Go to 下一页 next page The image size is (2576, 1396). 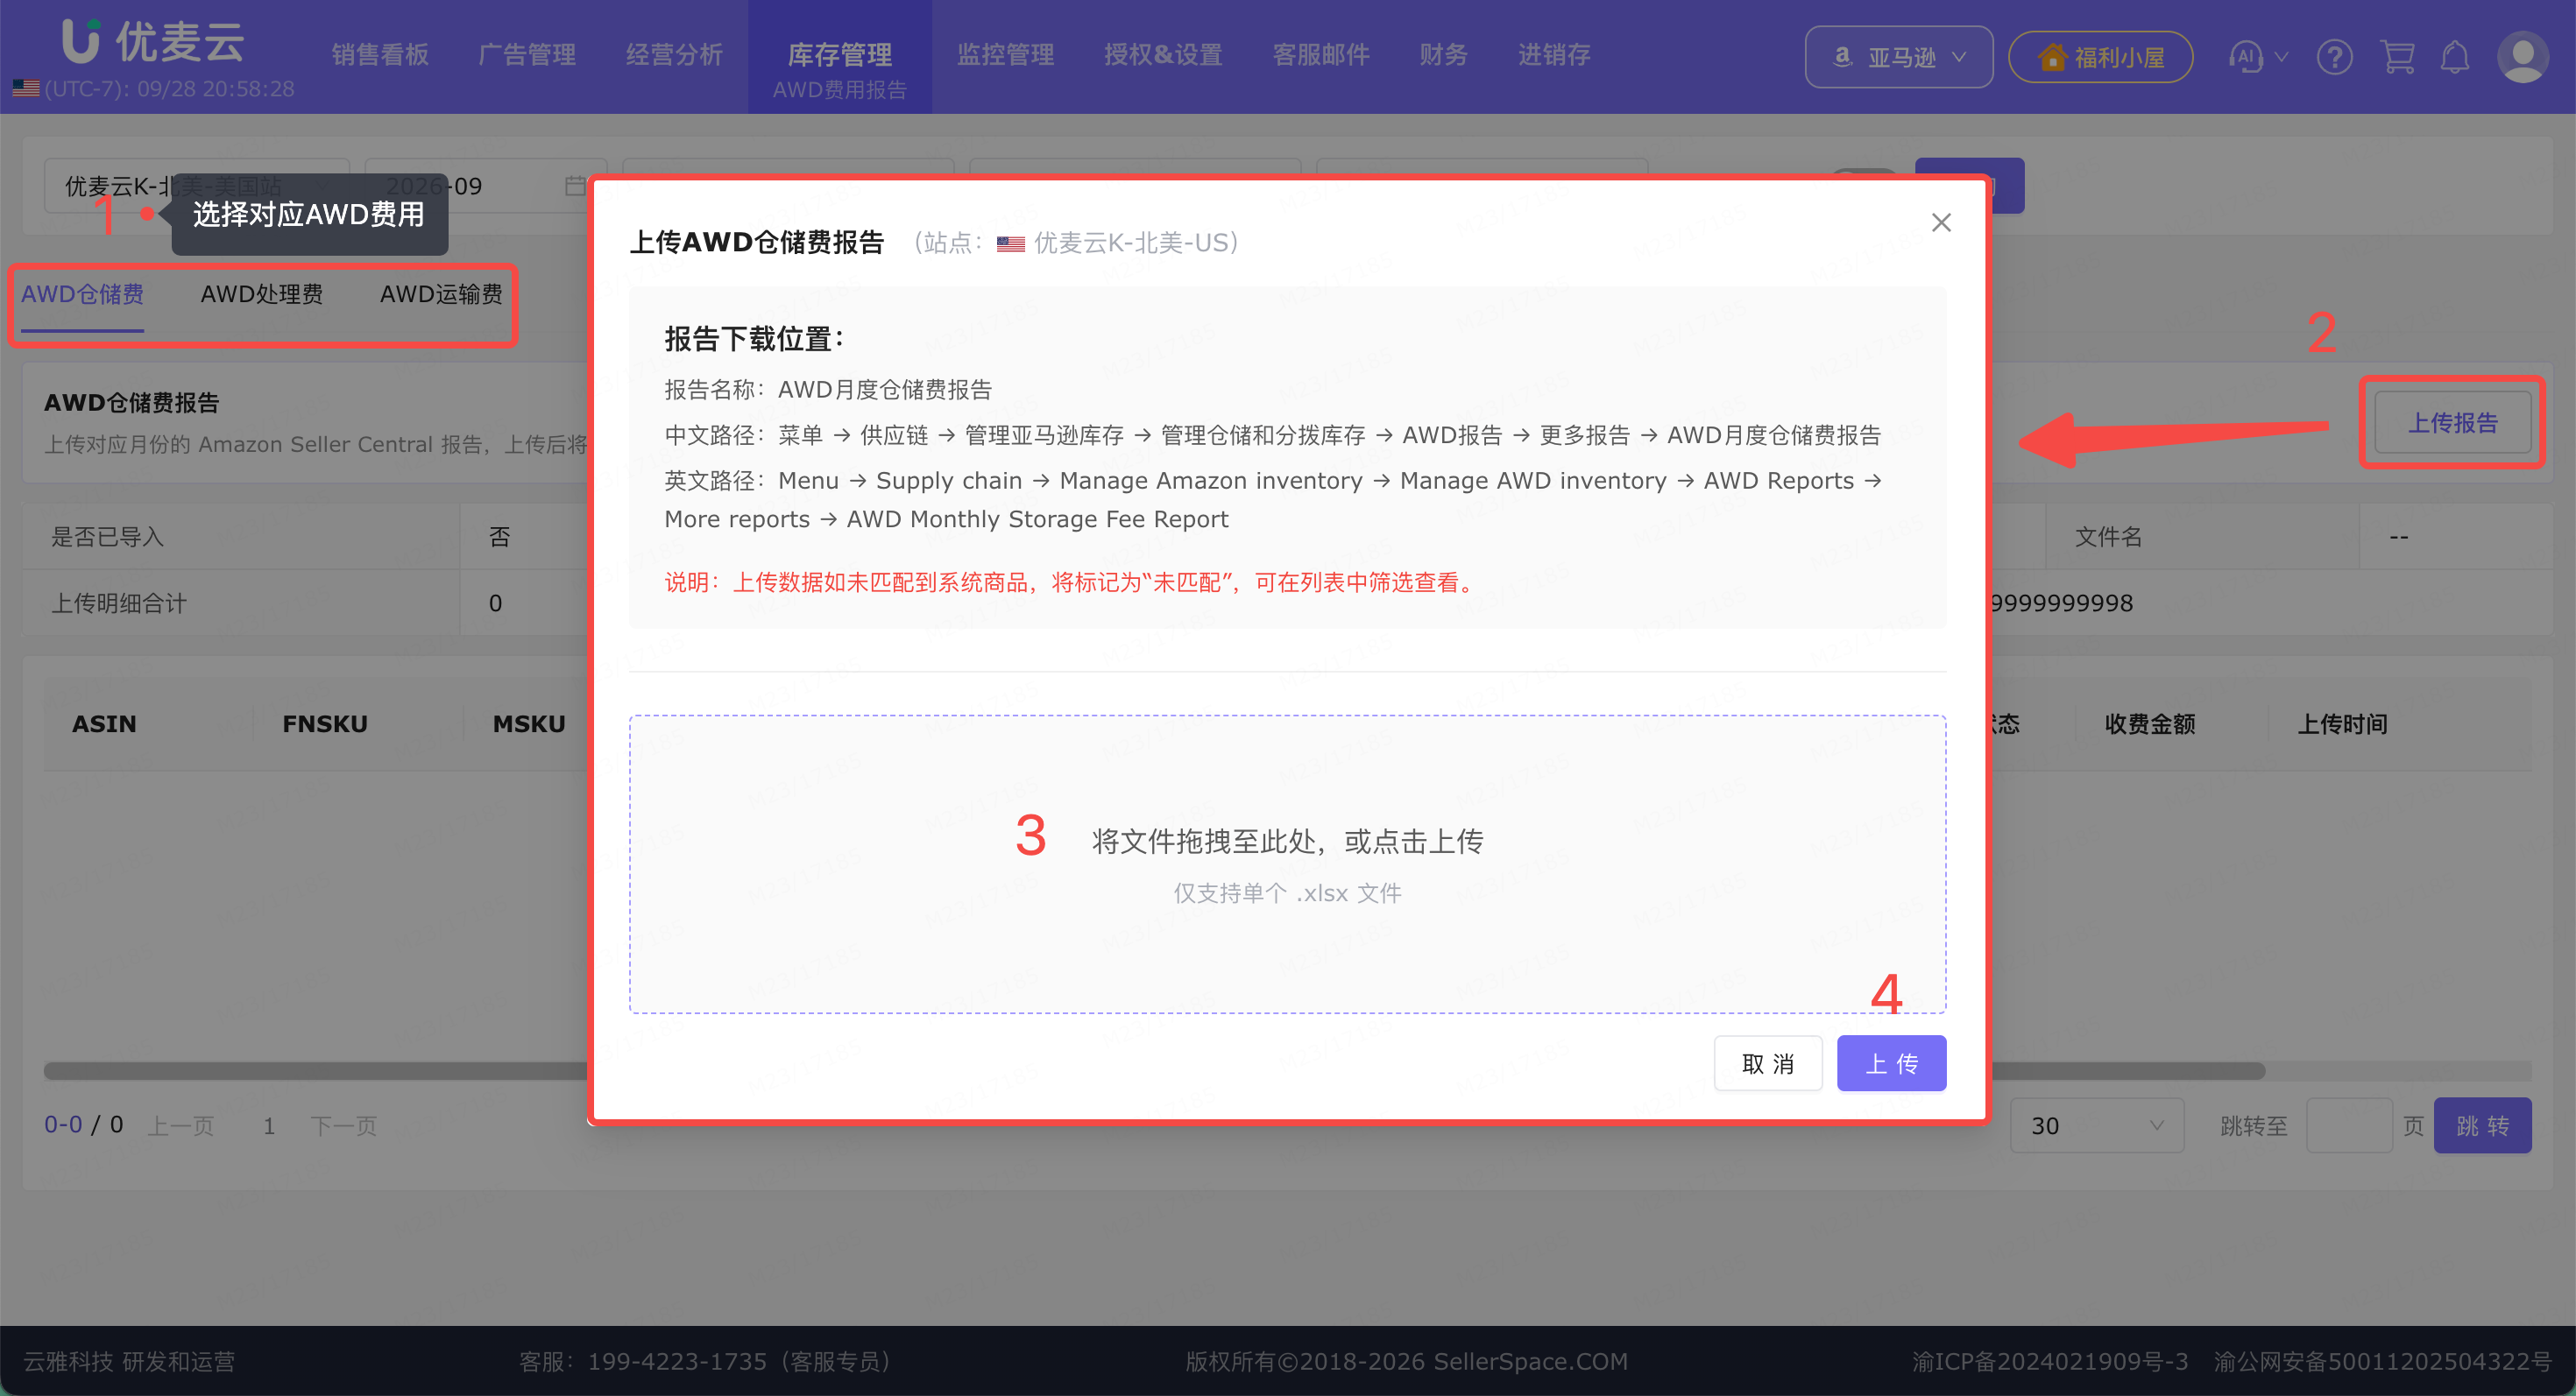(343, 1126)
